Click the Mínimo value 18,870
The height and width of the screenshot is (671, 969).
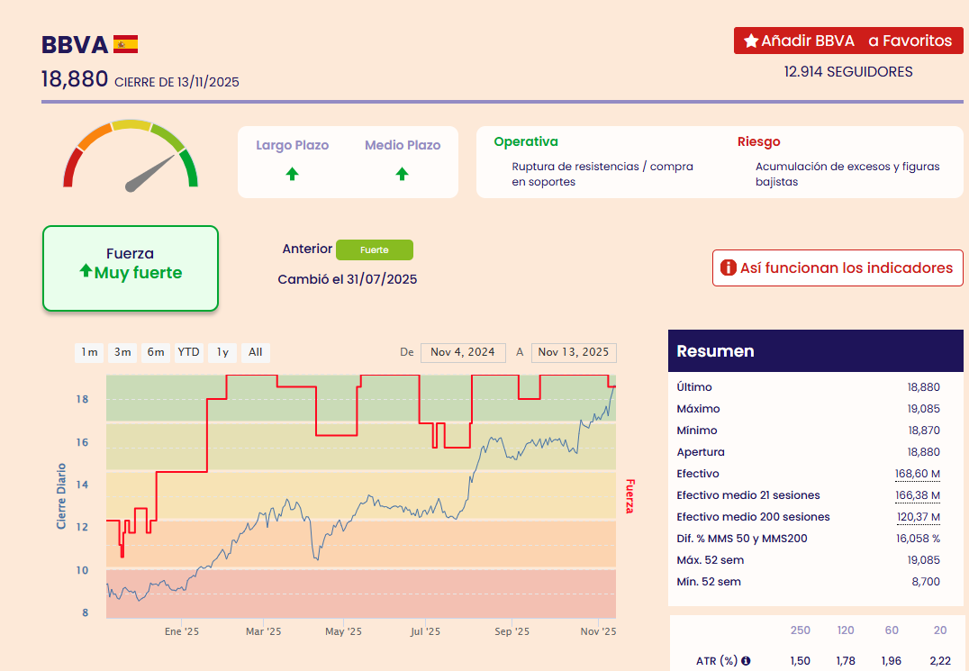923,431
